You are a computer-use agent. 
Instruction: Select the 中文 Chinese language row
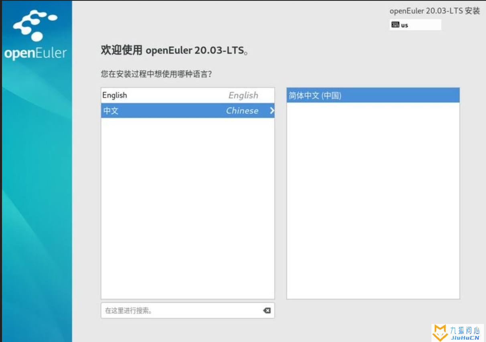click(x=188, y=111)
